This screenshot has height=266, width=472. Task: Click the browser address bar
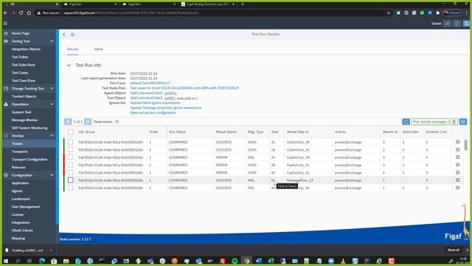pos(211,13)
